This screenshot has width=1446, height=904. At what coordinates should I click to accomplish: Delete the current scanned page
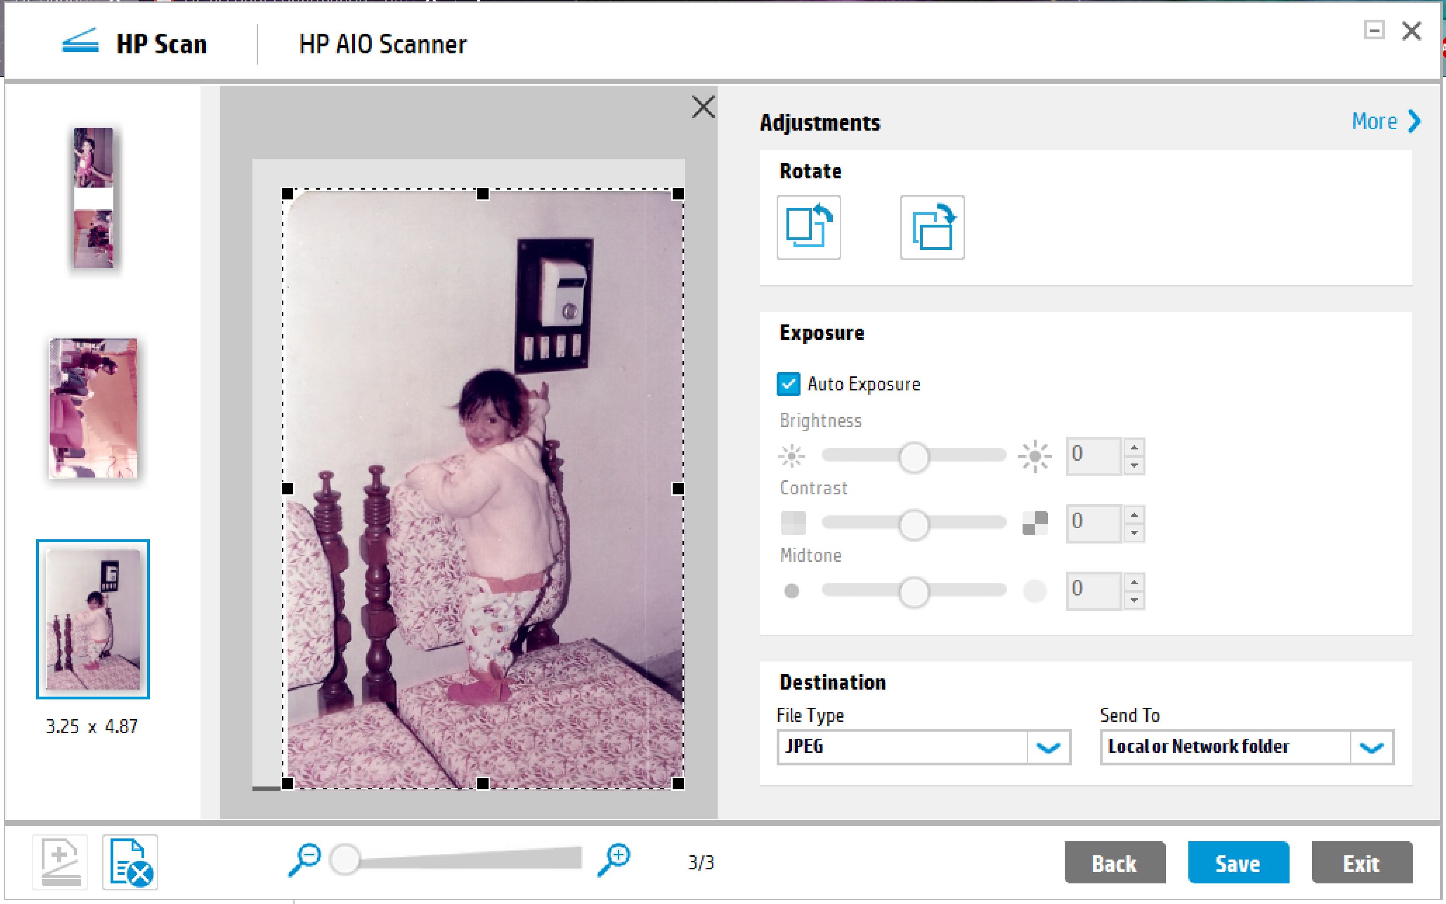(x=130, y=863)
